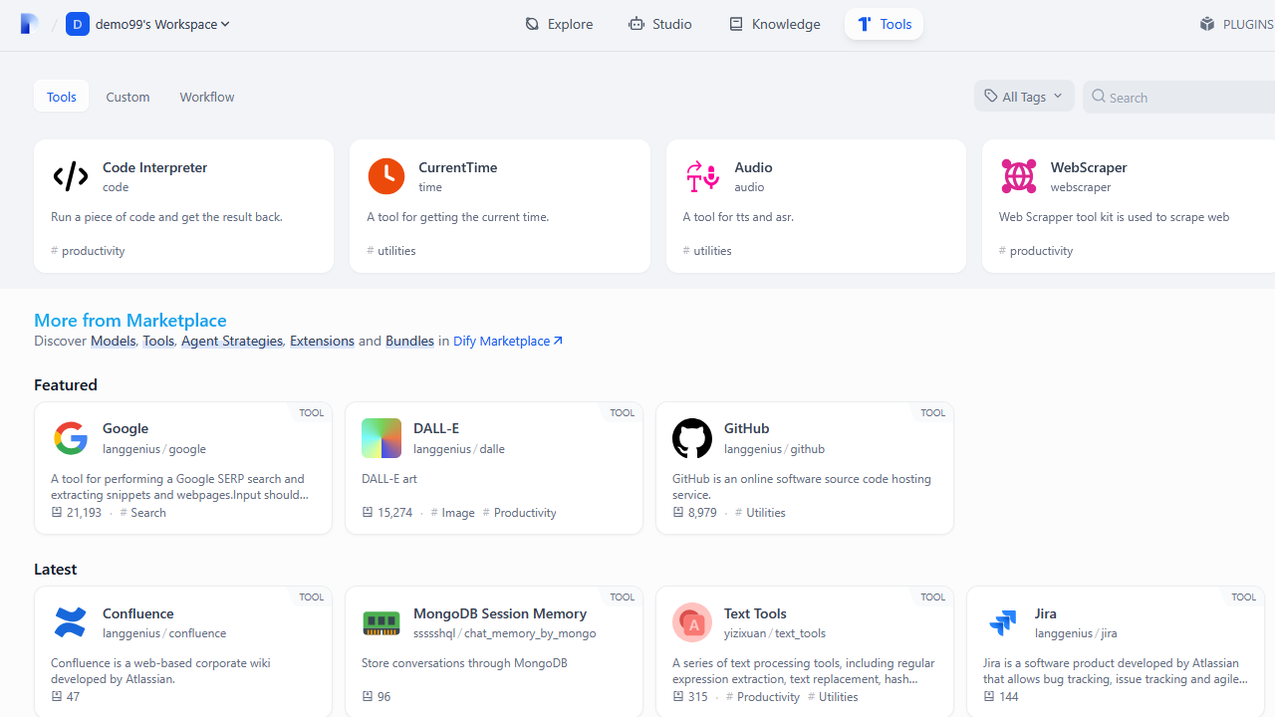Go to Studio in top navigation
Viewport: 1275px width, 717px height.
pyautogui.click(x=660, y=24)
